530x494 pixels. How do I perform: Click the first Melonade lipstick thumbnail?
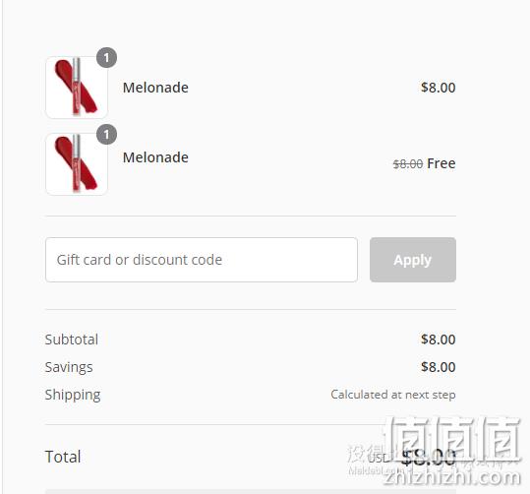coord(77,88)
